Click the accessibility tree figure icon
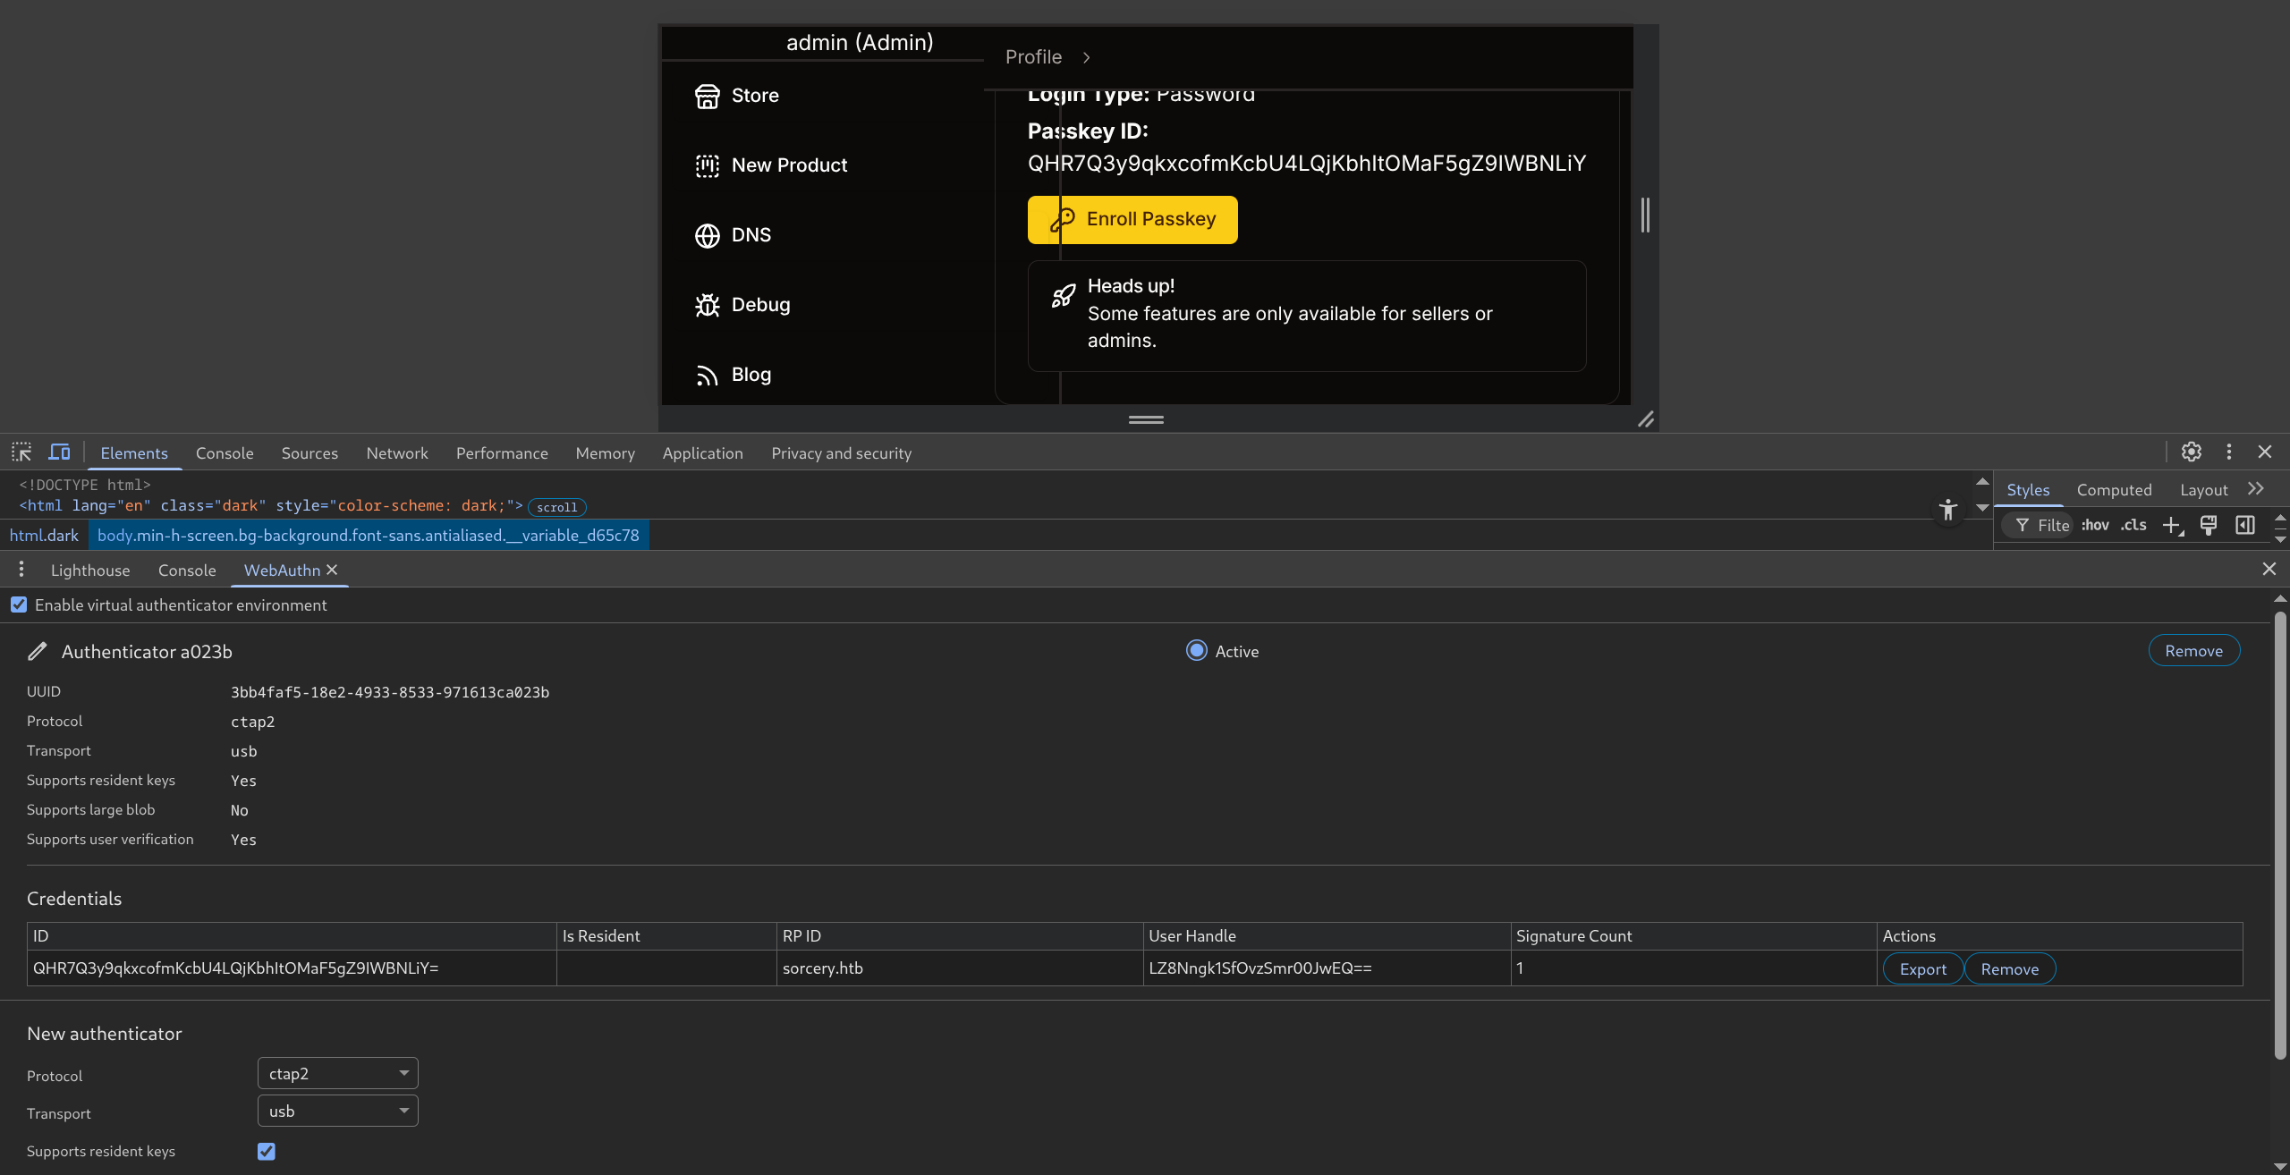 point(1947,509)
